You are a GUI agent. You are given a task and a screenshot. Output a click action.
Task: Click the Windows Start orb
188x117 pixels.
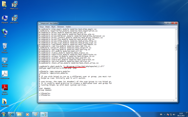click(x=4, y=114)
